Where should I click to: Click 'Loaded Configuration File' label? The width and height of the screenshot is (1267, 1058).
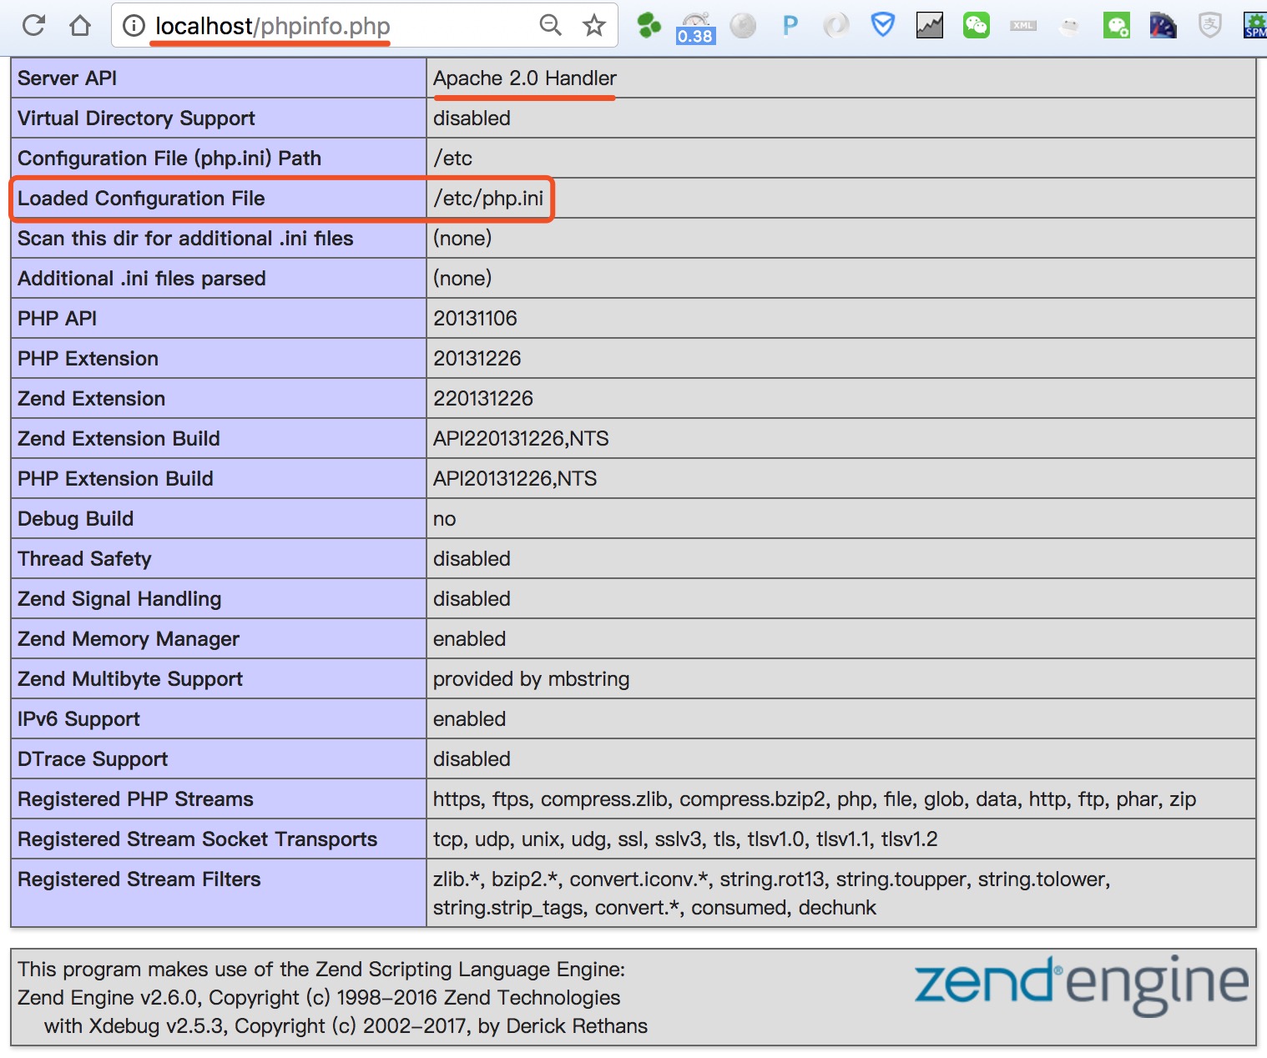click(x=141, y=199)
